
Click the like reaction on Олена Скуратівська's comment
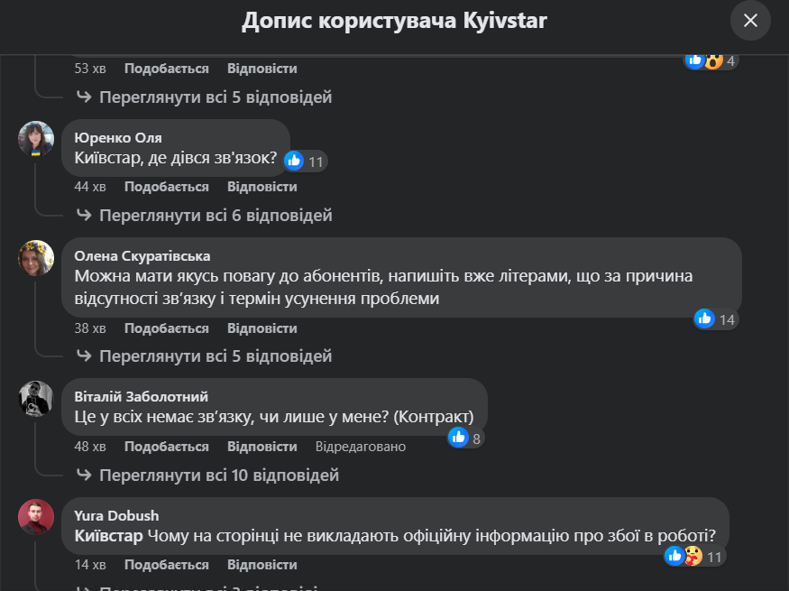[x=705, y=319]
